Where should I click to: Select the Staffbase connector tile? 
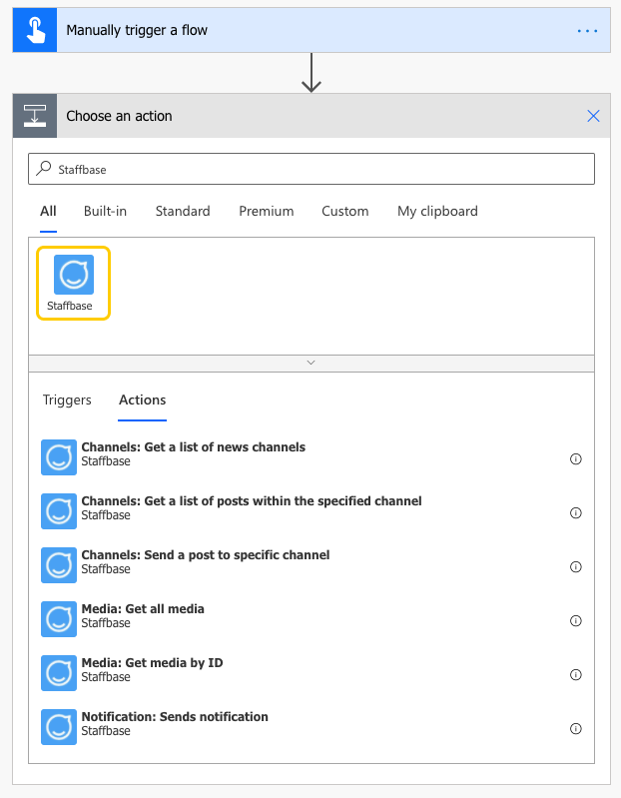(x=73, y=283)
